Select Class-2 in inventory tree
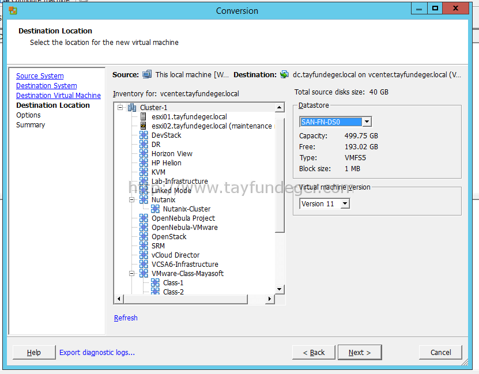 coord(173,292)
